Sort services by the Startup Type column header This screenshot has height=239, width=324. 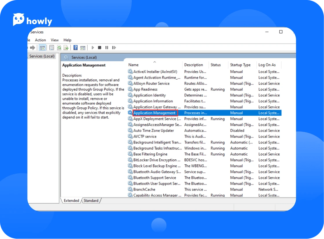(x=240, y=65)
